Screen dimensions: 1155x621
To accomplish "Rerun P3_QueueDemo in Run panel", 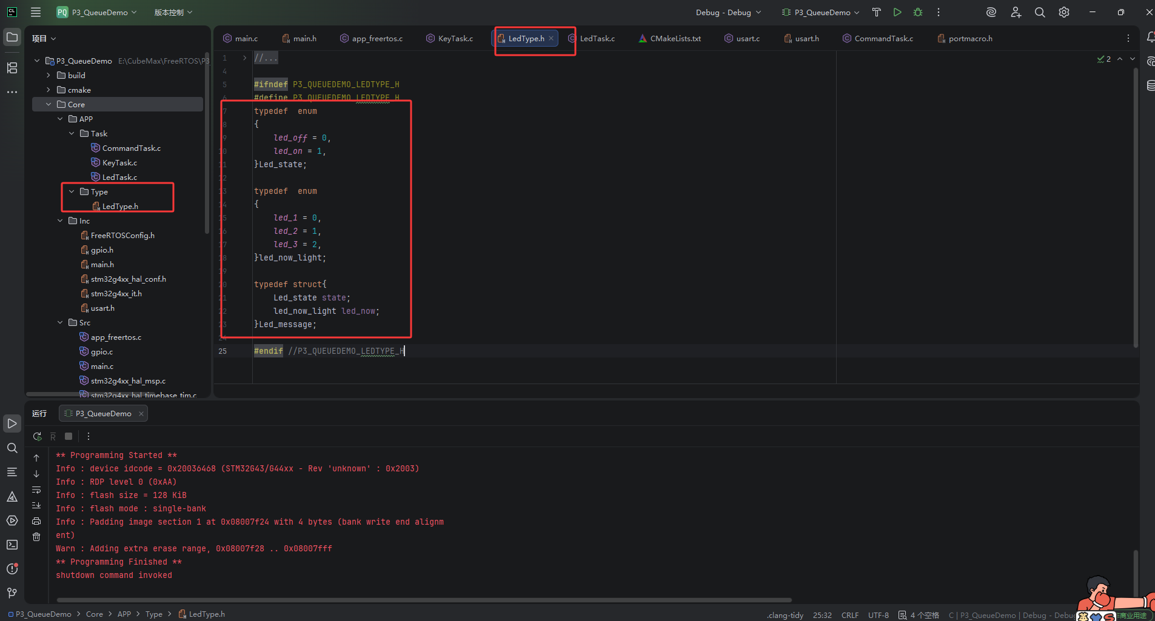I will point(37,436).
